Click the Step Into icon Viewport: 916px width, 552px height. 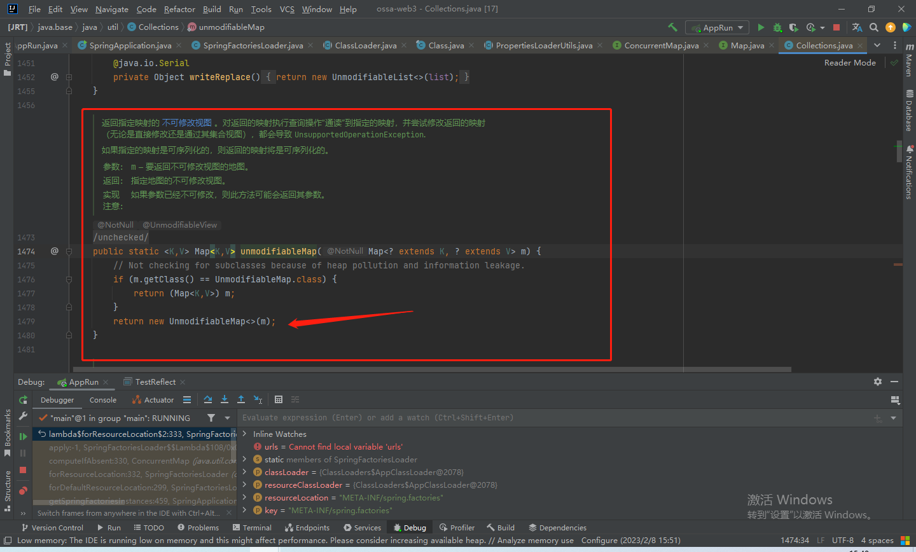[x=225, y=399]
